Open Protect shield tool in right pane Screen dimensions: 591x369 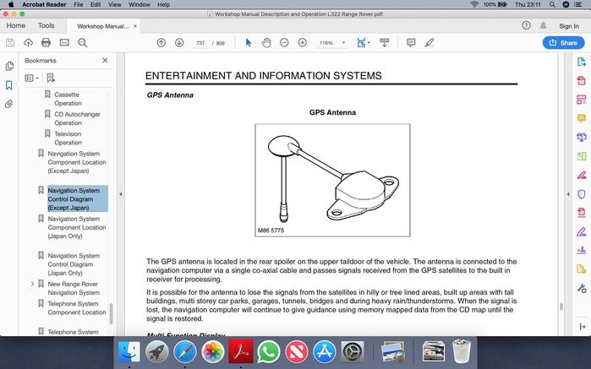tap(581, 194)
